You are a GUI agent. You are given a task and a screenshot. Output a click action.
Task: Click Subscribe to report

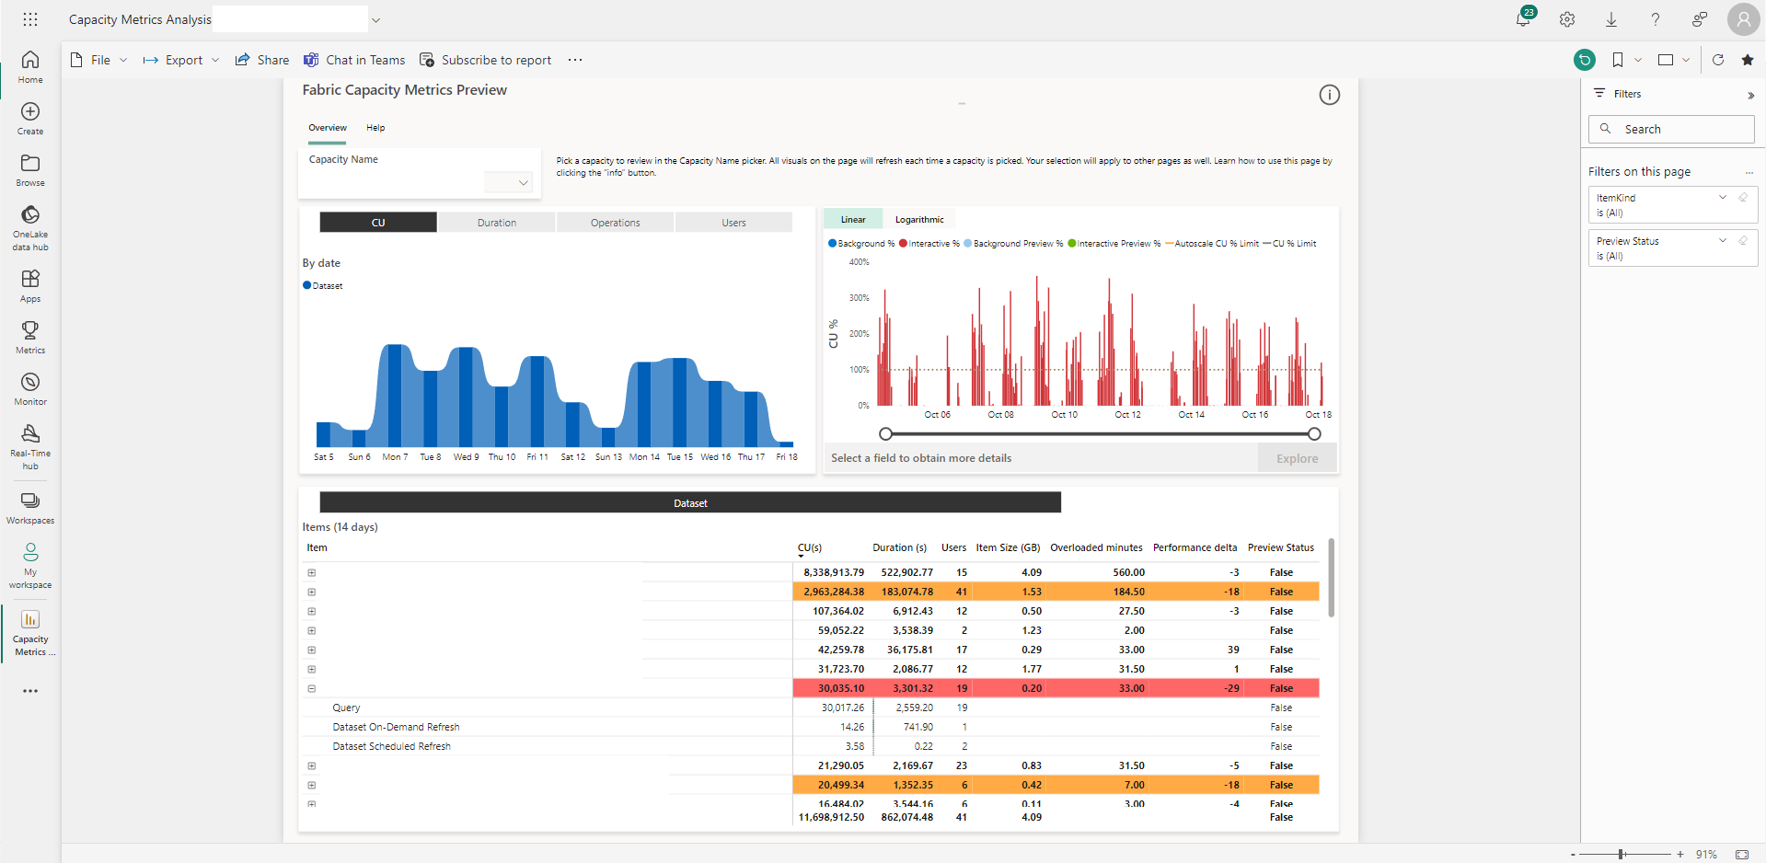pos(486,60)
